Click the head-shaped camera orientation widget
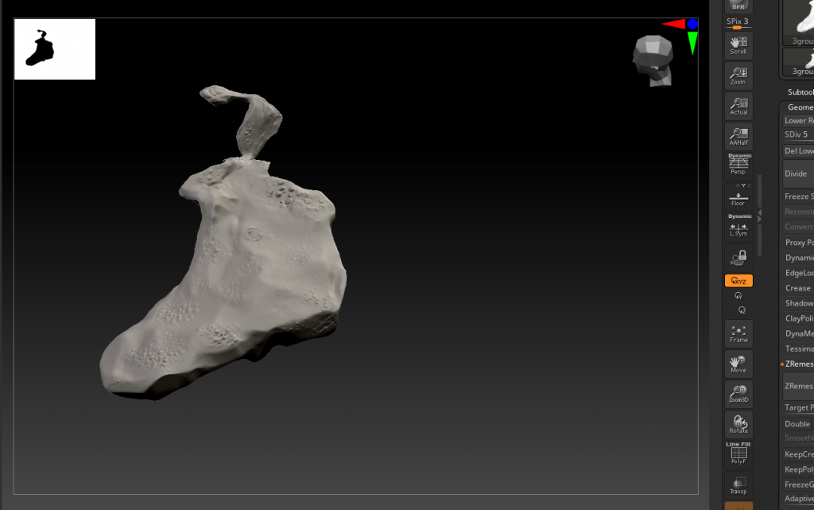The height and width of the screenshot is (510, 814). pos(653,60)
